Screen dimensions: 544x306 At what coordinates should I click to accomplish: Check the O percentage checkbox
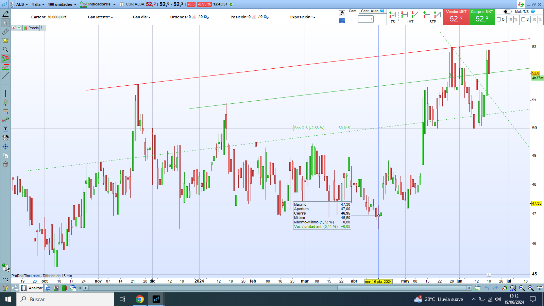tap(499, 19)
